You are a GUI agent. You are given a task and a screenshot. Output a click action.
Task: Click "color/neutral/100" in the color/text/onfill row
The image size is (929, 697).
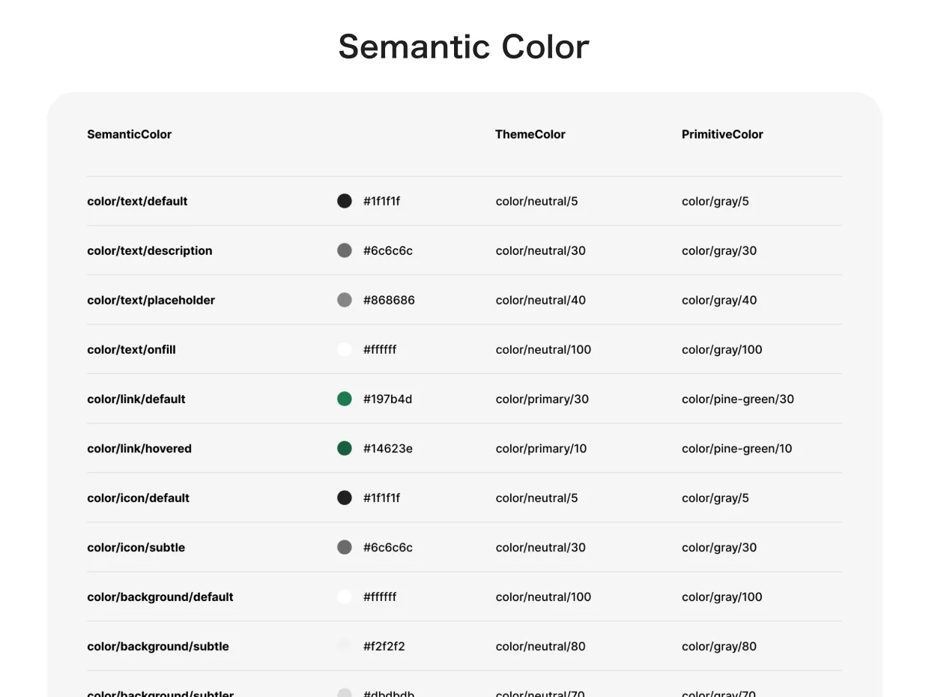click(544, 349)
